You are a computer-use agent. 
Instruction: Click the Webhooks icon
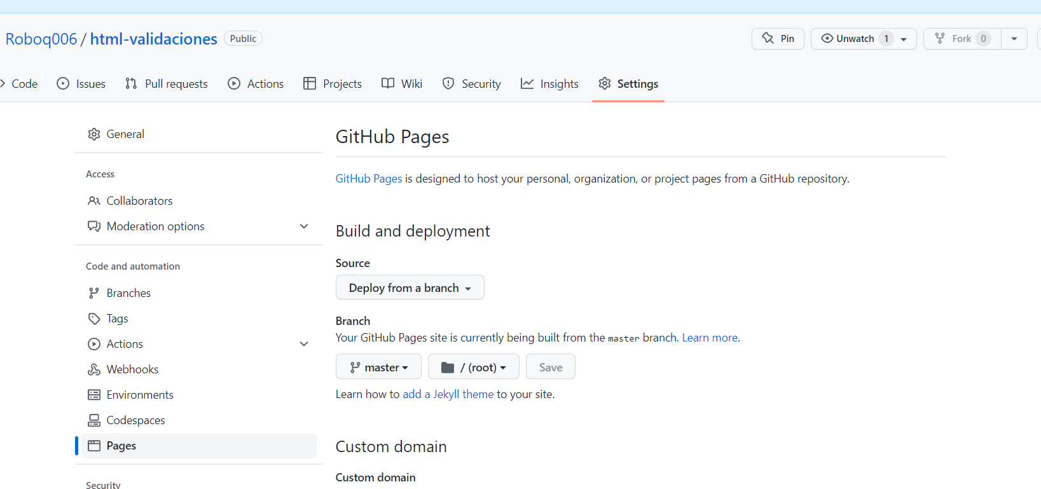pos(94,369)
